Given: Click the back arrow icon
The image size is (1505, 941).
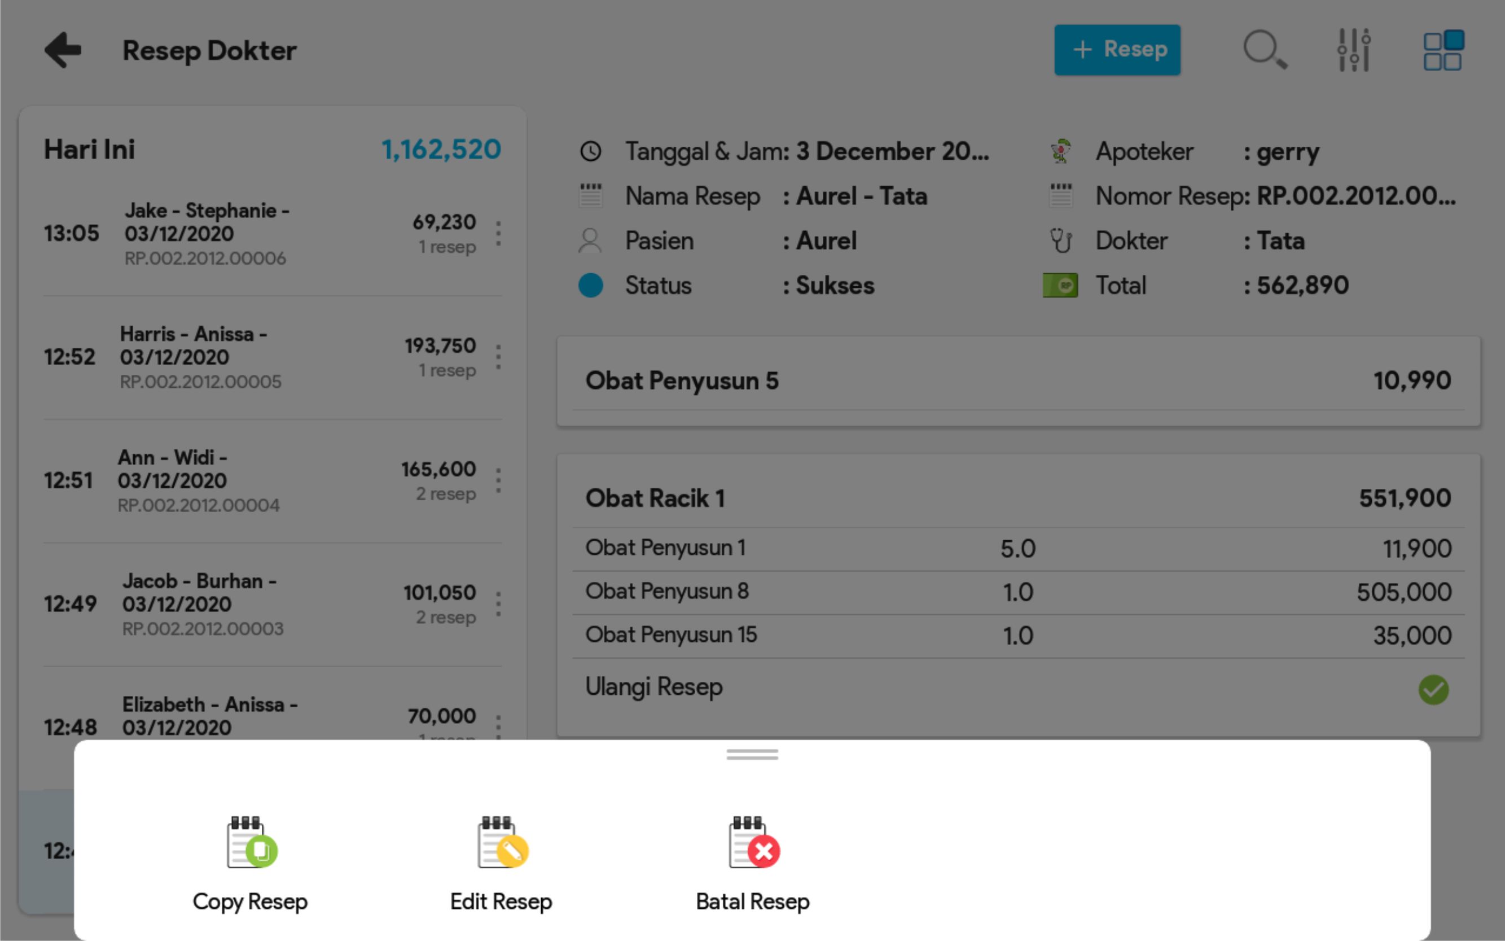Looking at the screenshot, I should pos(63,50).
